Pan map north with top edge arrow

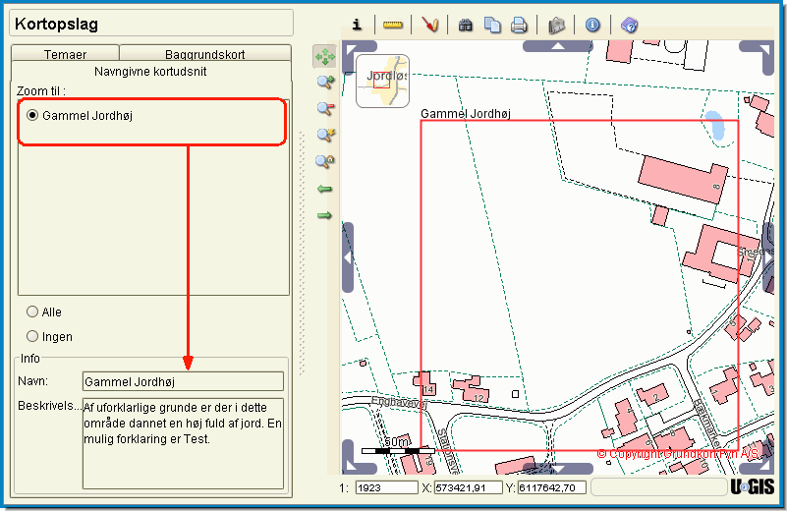point(558,46)
